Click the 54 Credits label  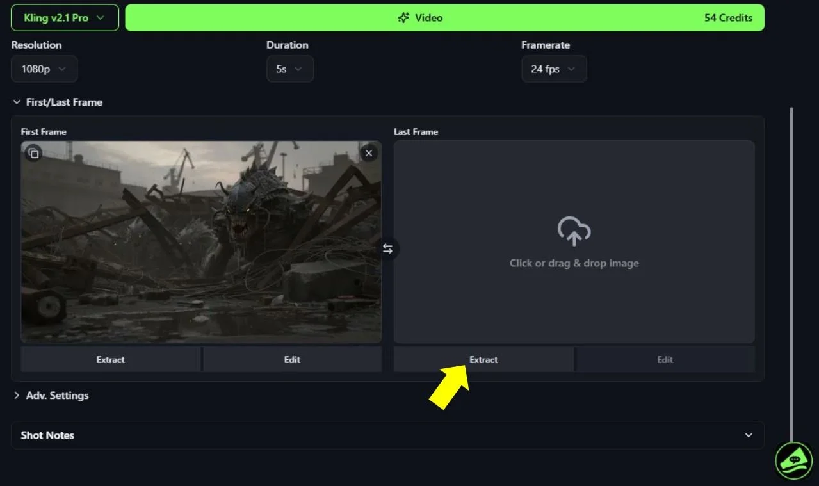pyautogui.click(x=728, y=17)
